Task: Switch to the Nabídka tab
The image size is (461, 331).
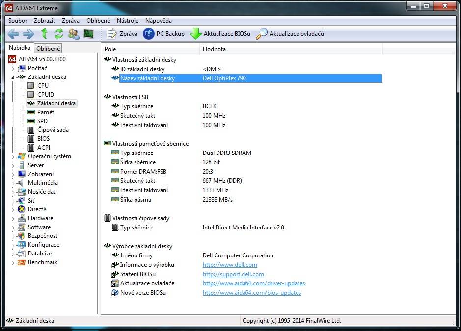Action: (x=20, y=48)
